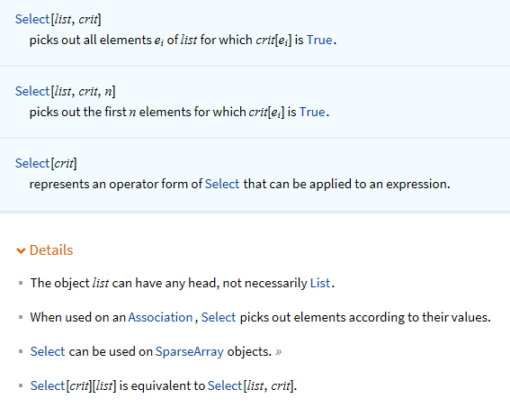Image resolution: width=510 pixels, height=408 pixels.
Task: Click the Select link in Select[list, crit]
Action: point(32,19)
